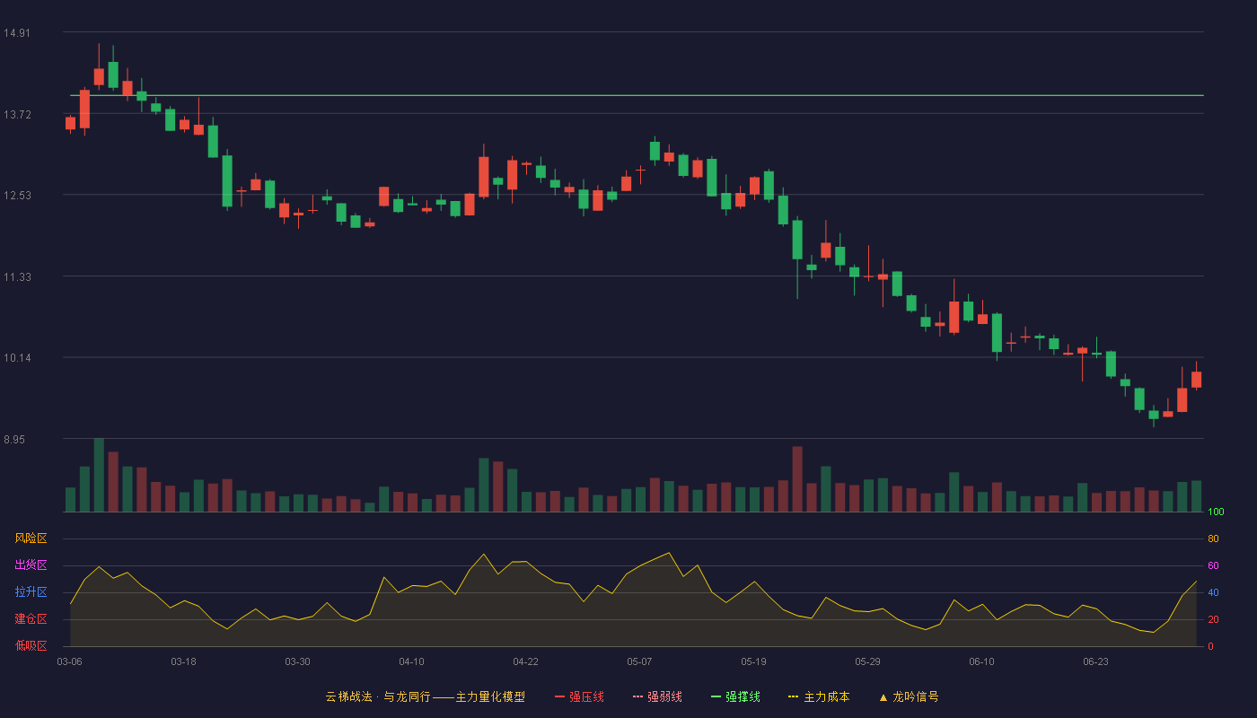
Task: Click the 13.72 price axis label
Action: coord(17,115)
